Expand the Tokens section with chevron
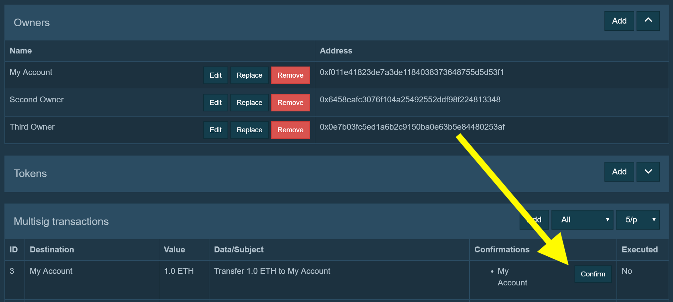The width and height of the screenshot is (673, 302). pos(648,172)
